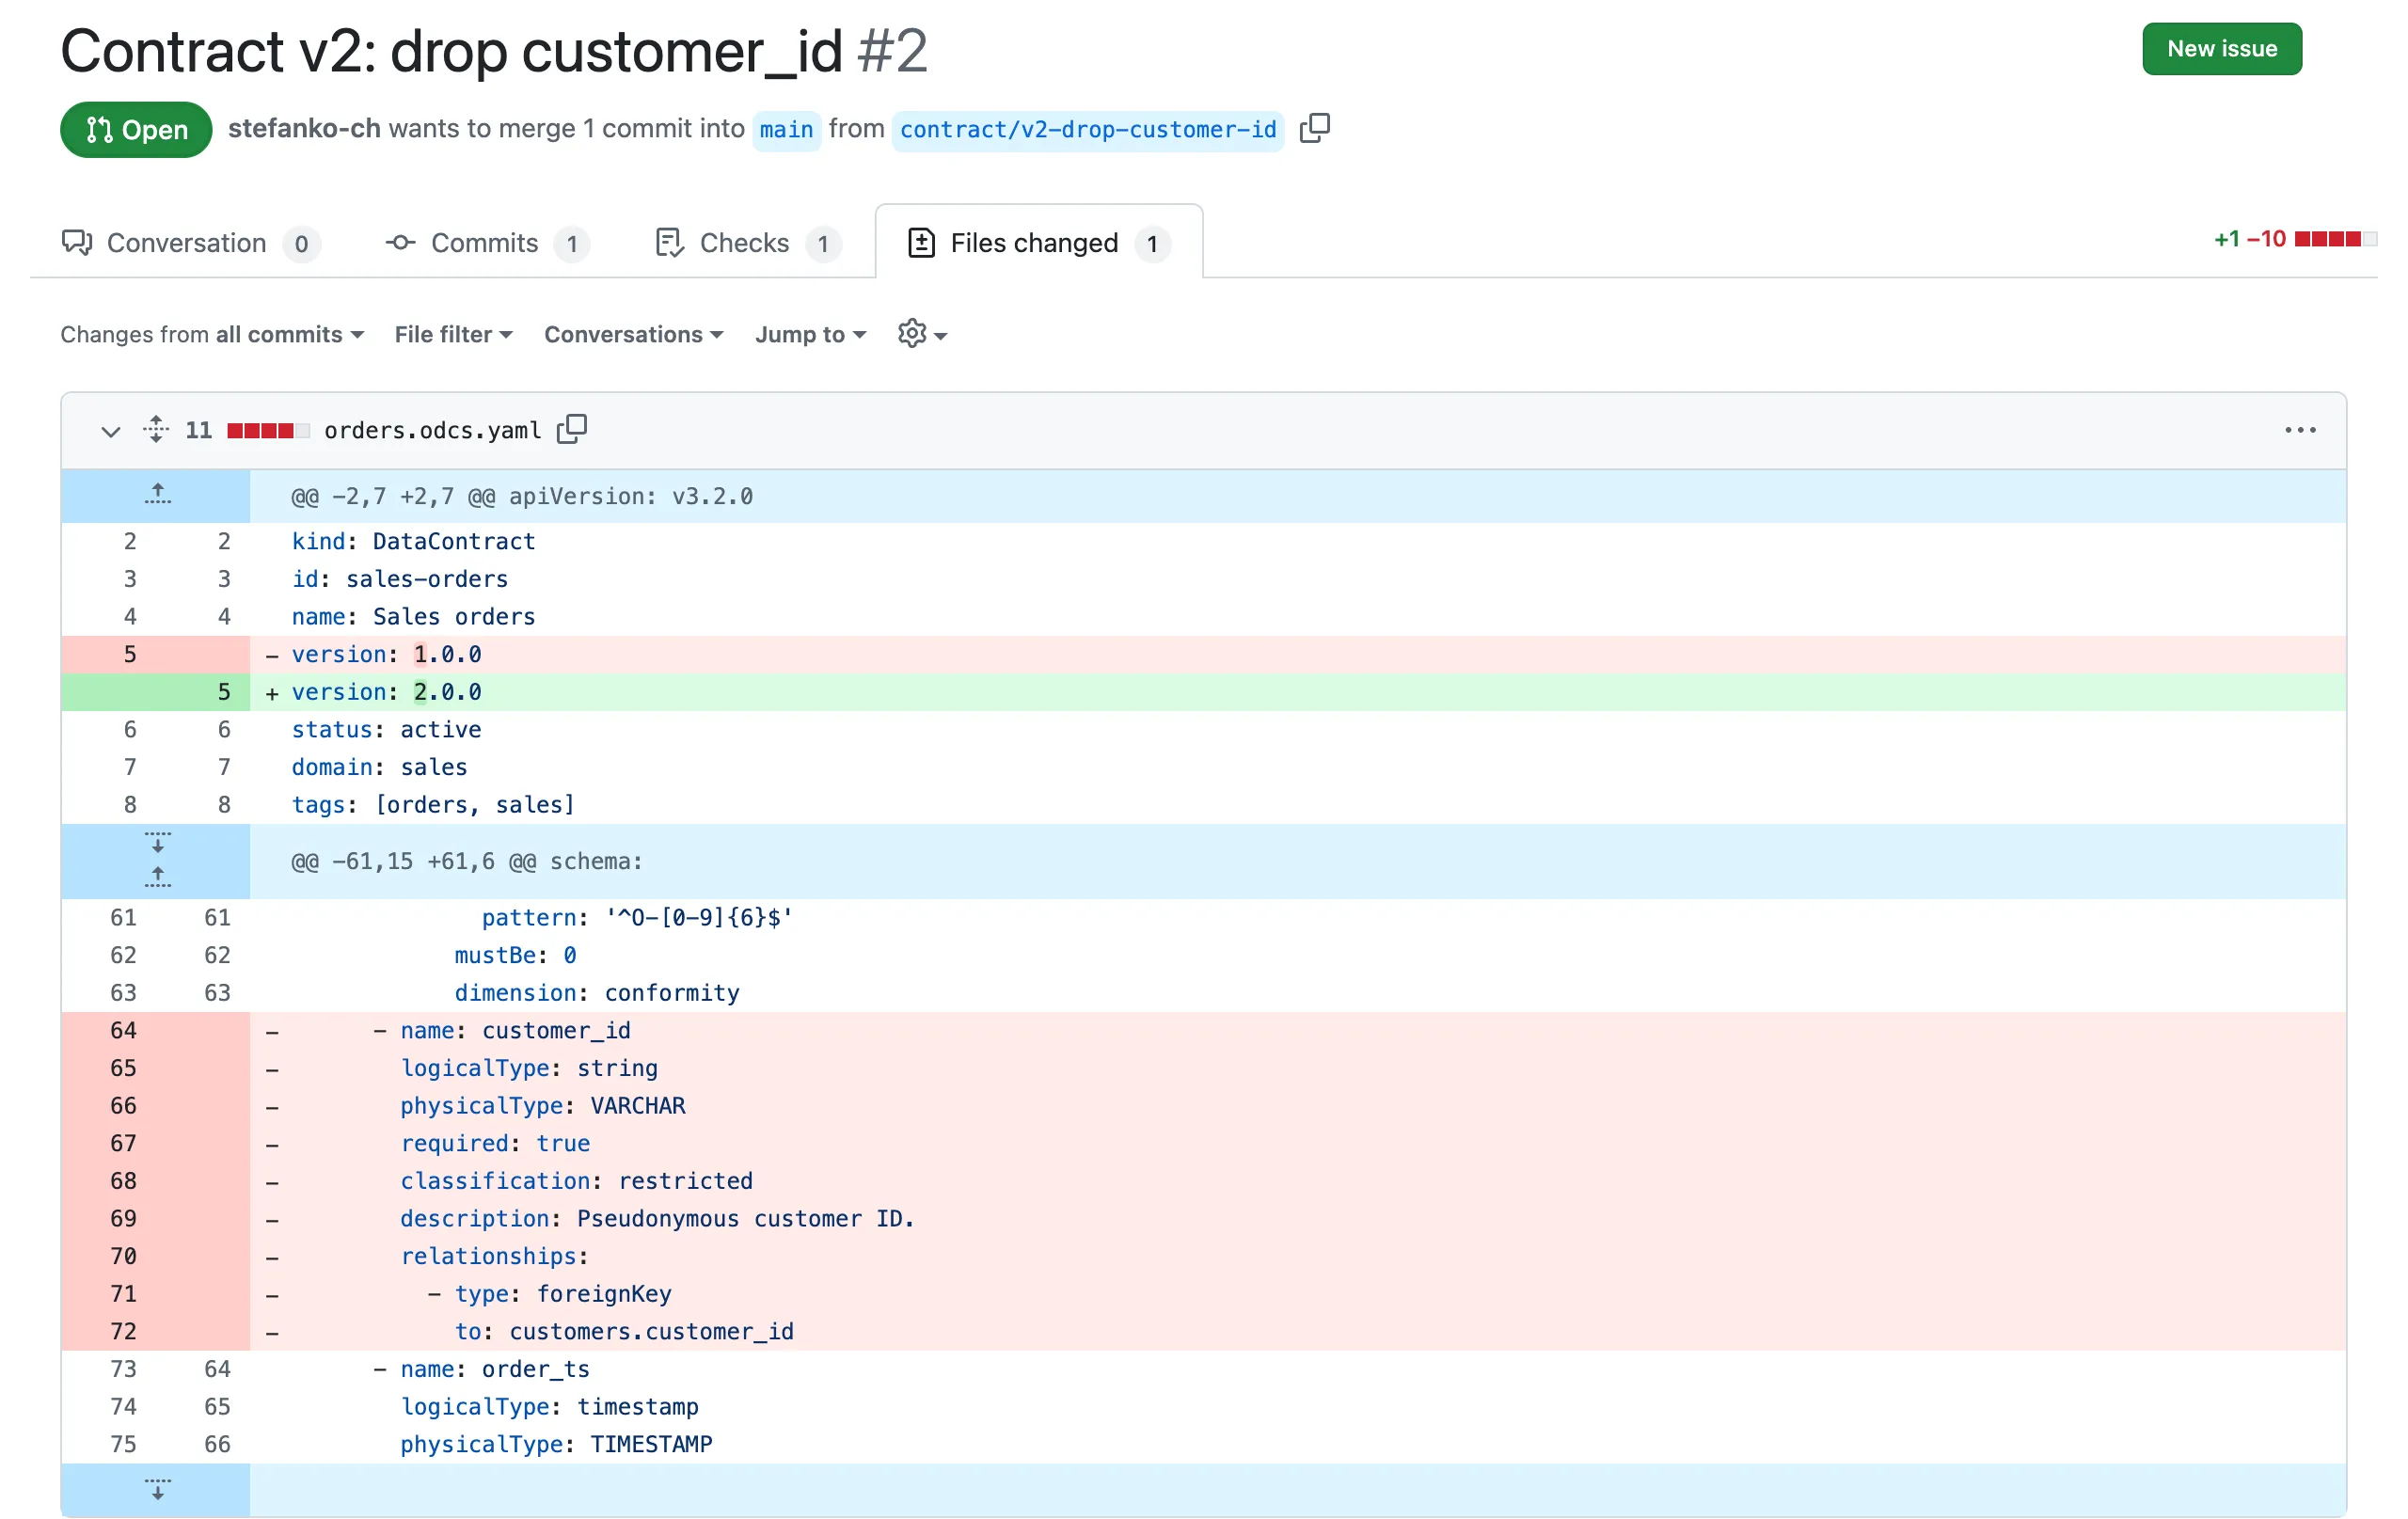Open the Jump to dropdown

click(811, 334)
